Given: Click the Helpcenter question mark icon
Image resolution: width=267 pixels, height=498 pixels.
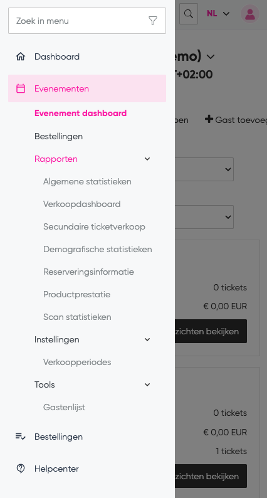Looking at the screenshot, I should tap(21, 469).
